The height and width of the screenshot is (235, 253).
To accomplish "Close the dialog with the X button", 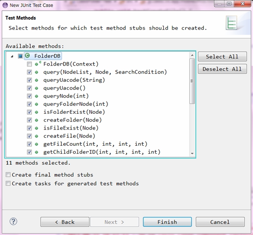I will 243,4.
